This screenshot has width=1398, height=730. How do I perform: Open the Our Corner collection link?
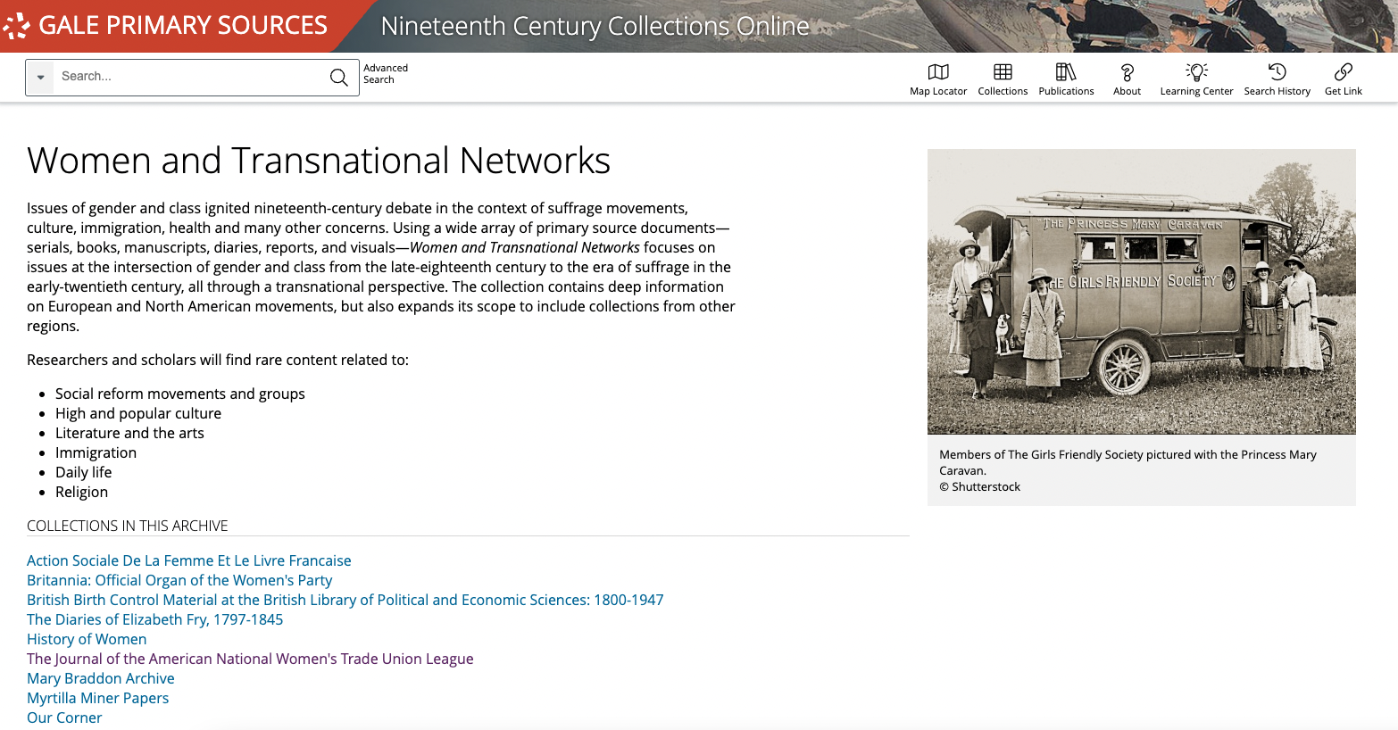click(x=64, y=718)
